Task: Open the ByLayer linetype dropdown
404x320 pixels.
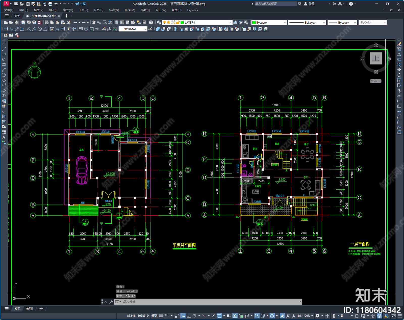Action: pyautogui.click(x=324, y=22)
